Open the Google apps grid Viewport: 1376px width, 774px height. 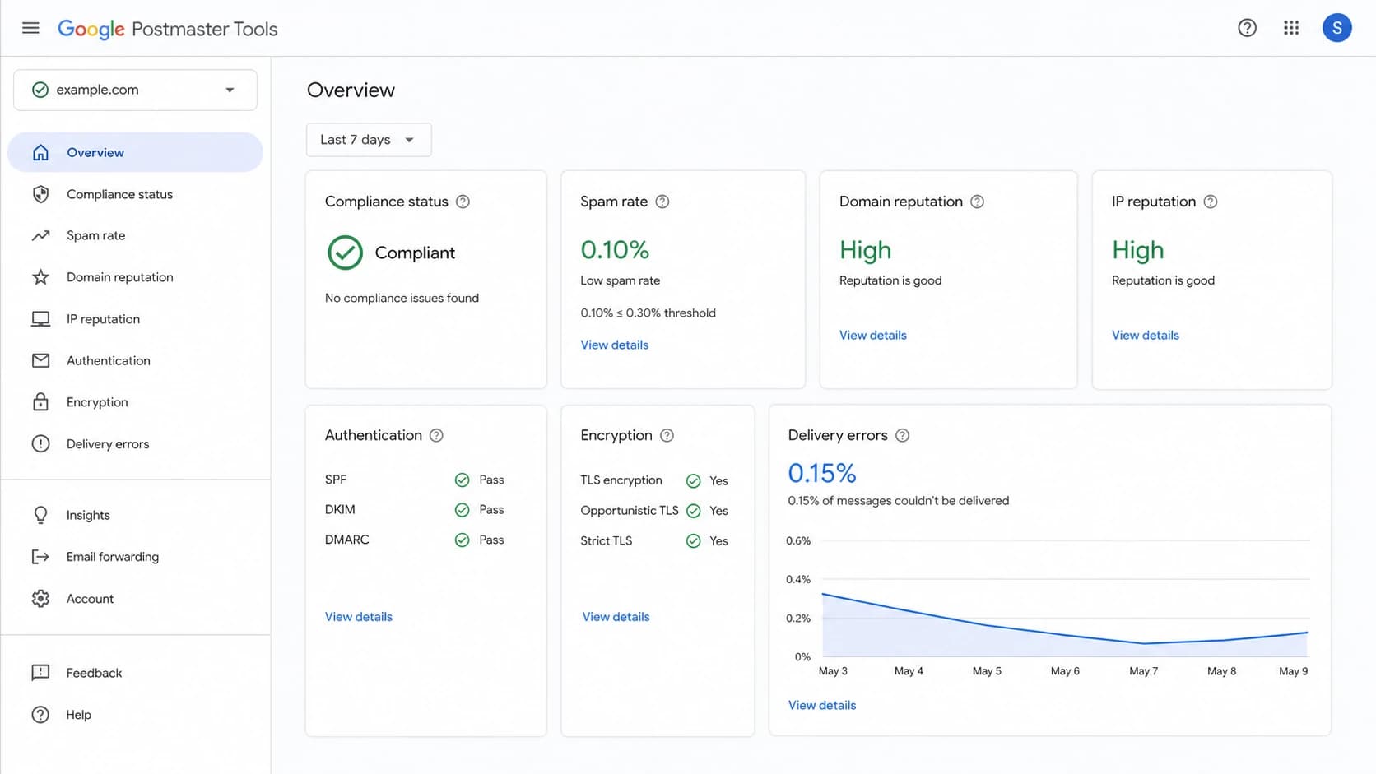pos(1291,28)
